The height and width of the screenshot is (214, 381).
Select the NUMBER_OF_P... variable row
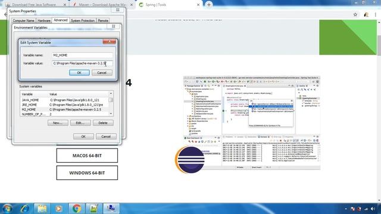pyautogui.click(x=65, y=114)
